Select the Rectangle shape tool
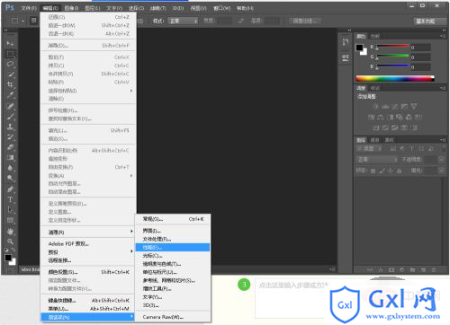Viewport: 450px width, 325px height. coord(10,221)
